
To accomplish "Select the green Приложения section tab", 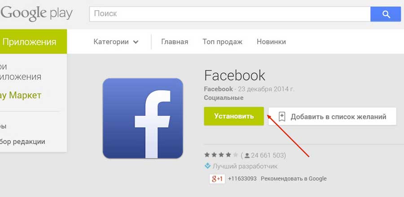I will tap(33, 41).
